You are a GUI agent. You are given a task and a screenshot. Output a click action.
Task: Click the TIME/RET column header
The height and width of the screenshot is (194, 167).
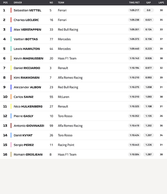click(134, 3)
